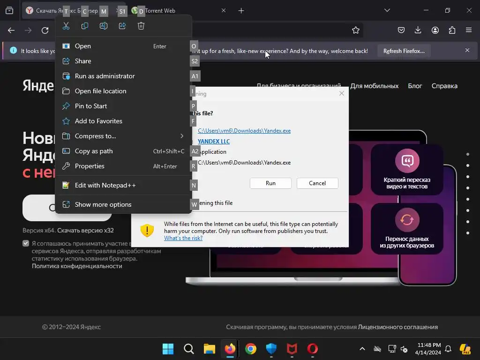
Task: Open a new tab with the plus button
Action: (x=241, y=11)
